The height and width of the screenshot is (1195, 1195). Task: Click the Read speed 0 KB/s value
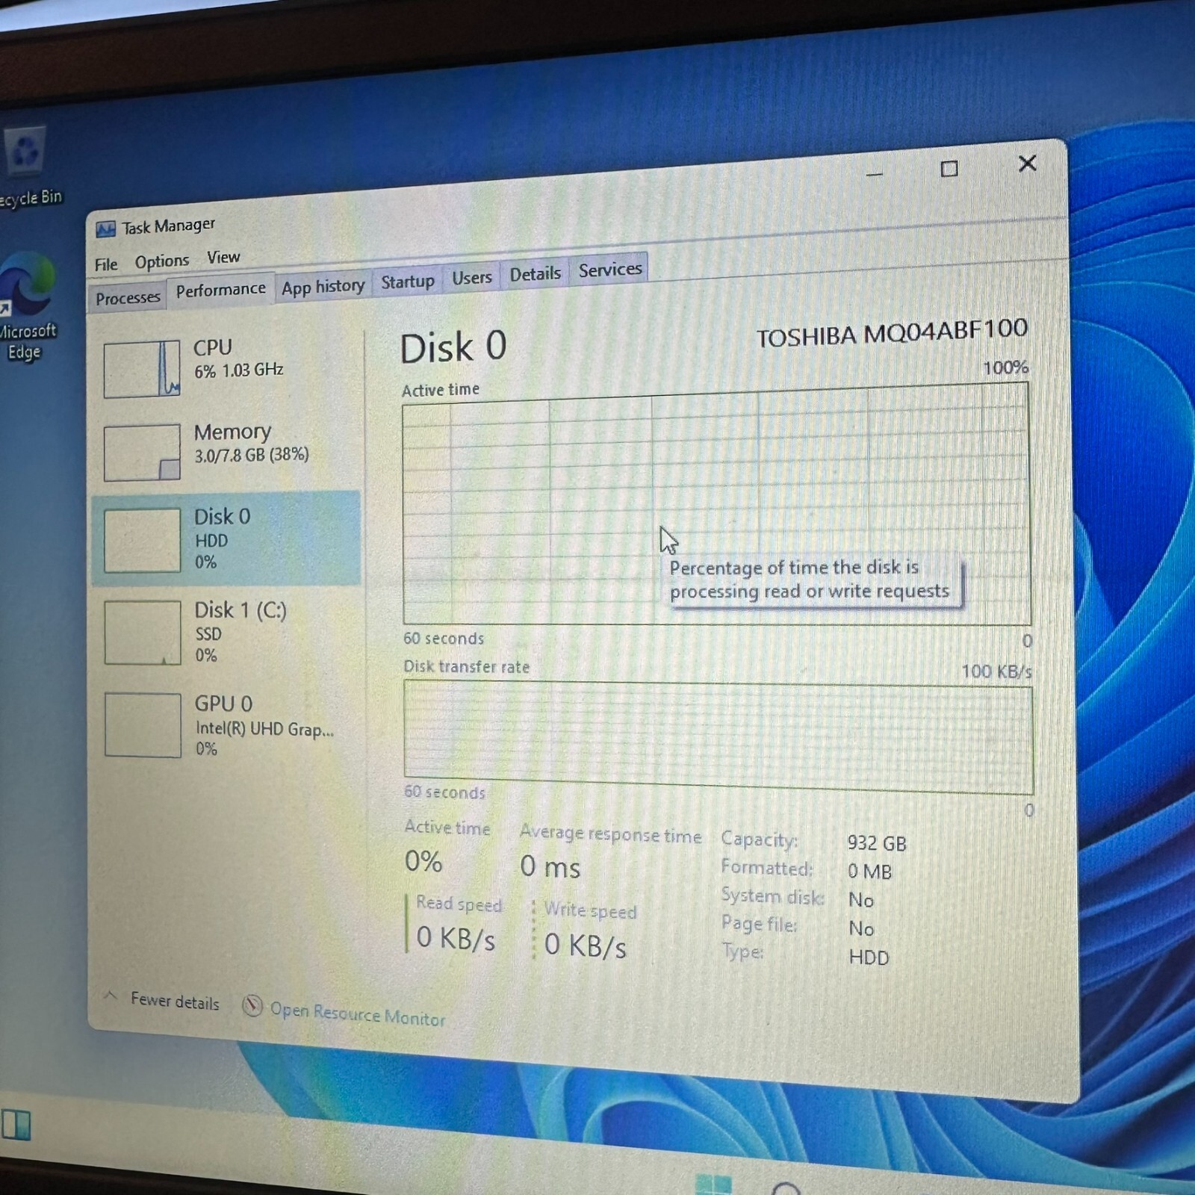pyautogui.click(x=456, y=938)
